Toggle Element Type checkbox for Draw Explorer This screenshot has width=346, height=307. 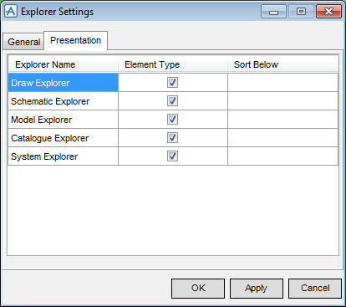172,83
